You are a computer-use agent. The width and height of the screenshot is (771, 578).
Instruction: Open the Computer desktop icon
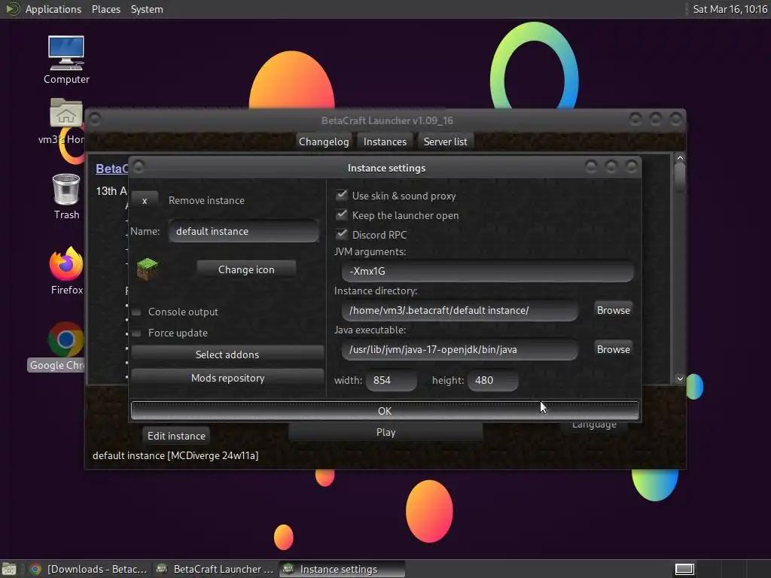click(x=66, y=59)
